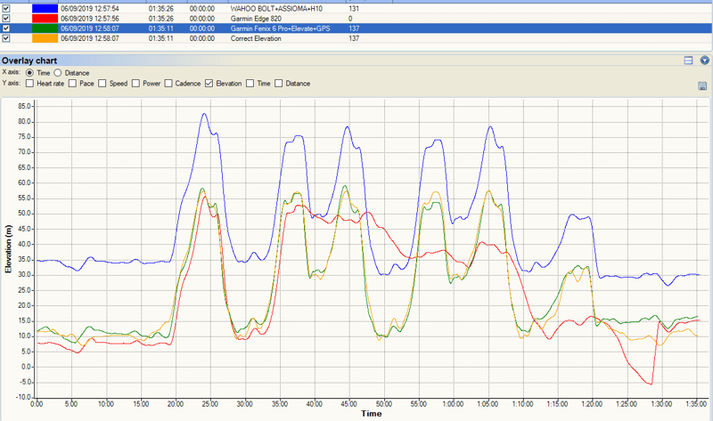Viewport: 713px width, 421px height.
Task: Click the save chart floppy disk icon
Action: click(703, 85)
